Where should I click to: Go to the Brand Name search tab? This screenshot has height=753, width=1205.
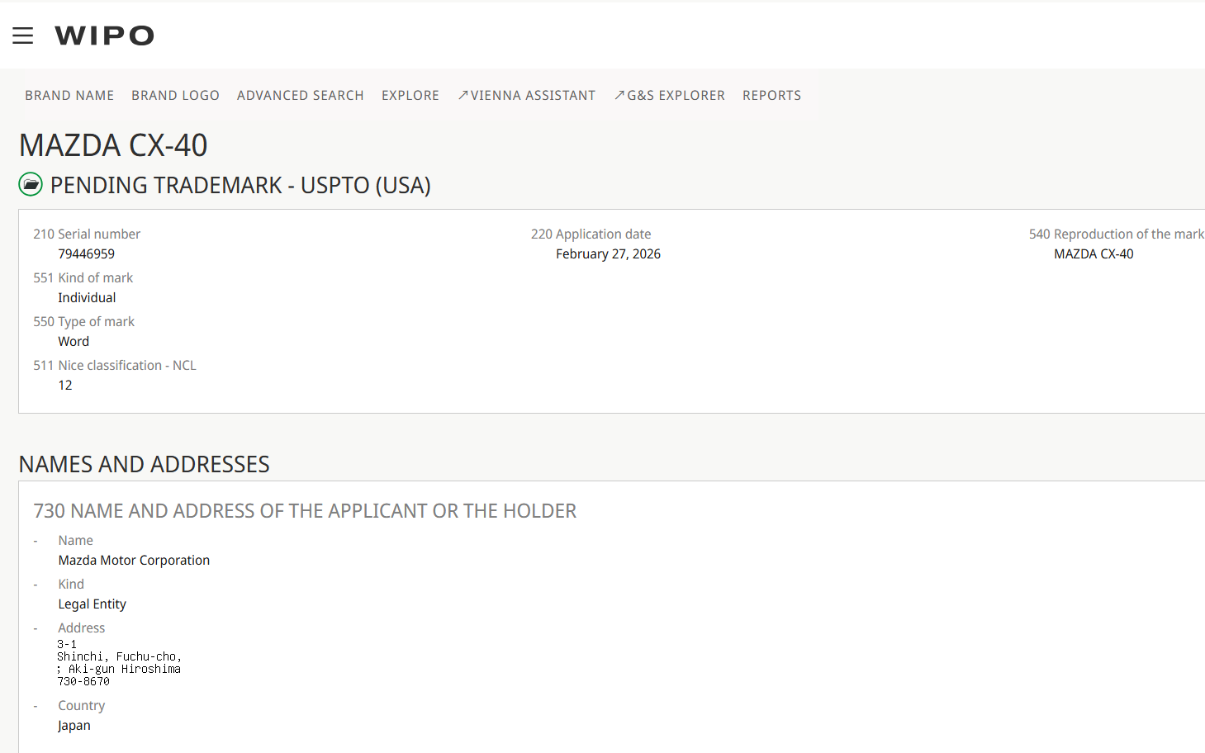(x=69, y=96)
